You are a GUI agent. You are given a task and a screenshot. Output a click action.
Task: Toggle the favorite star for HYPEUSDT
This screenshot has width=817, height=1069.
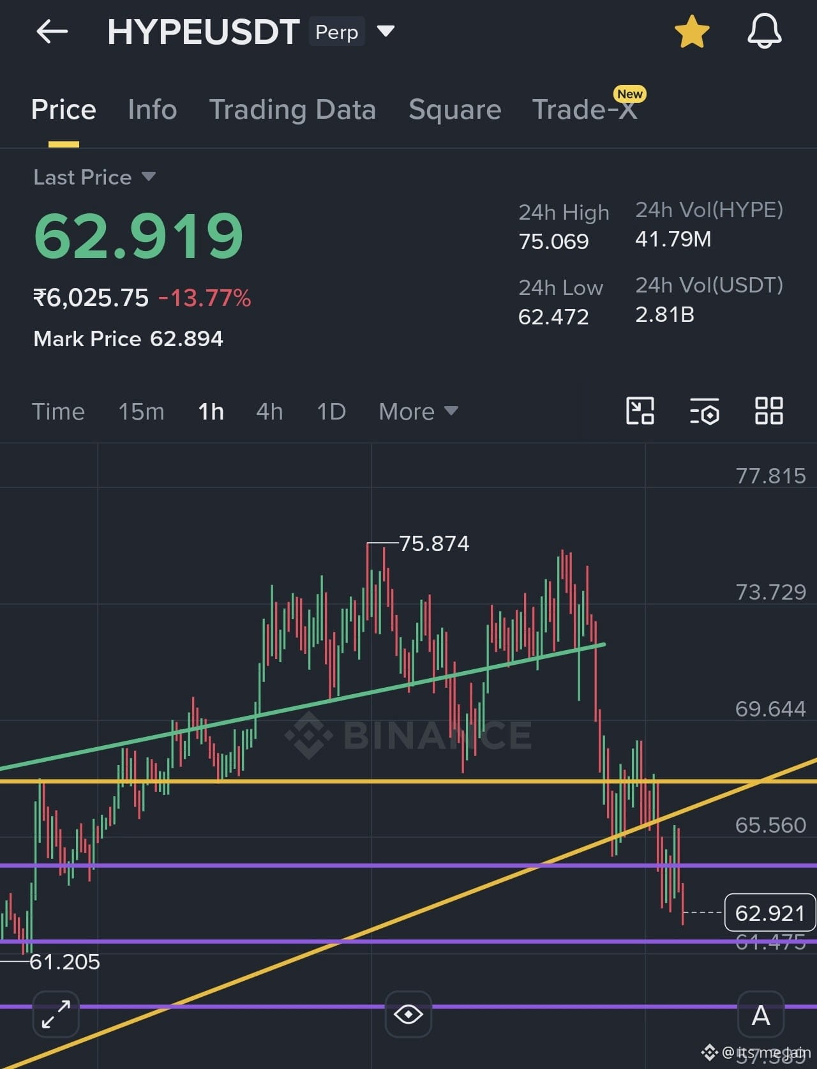[692, 32]
